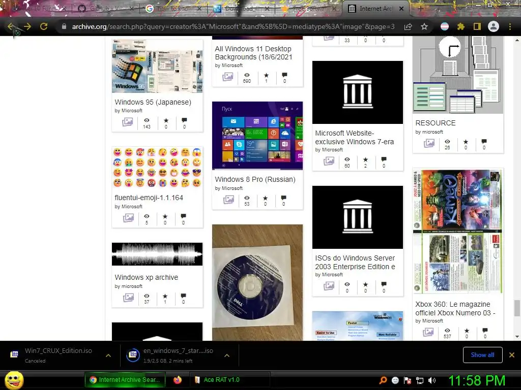The image size is (521, 390).
Task: Click reviews bubble on fluentui-emoji item
Action: (x=183, y=216)
